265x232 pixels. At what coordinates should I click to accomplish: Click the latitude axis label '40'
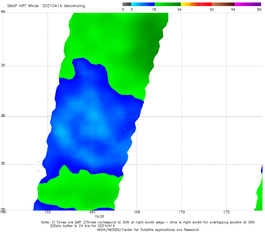[3, 12]
